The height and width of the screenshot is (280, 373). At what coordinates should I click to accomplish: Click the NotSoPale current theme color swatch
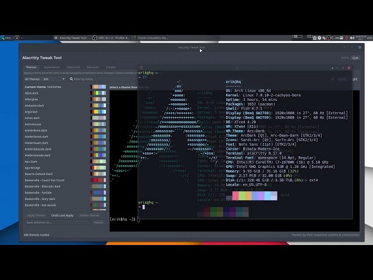point(98,87)
